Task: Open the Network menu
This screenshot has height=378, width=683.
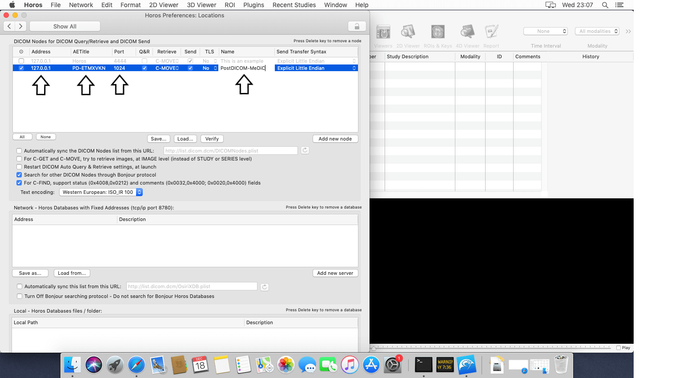Action: coord(81,5)
